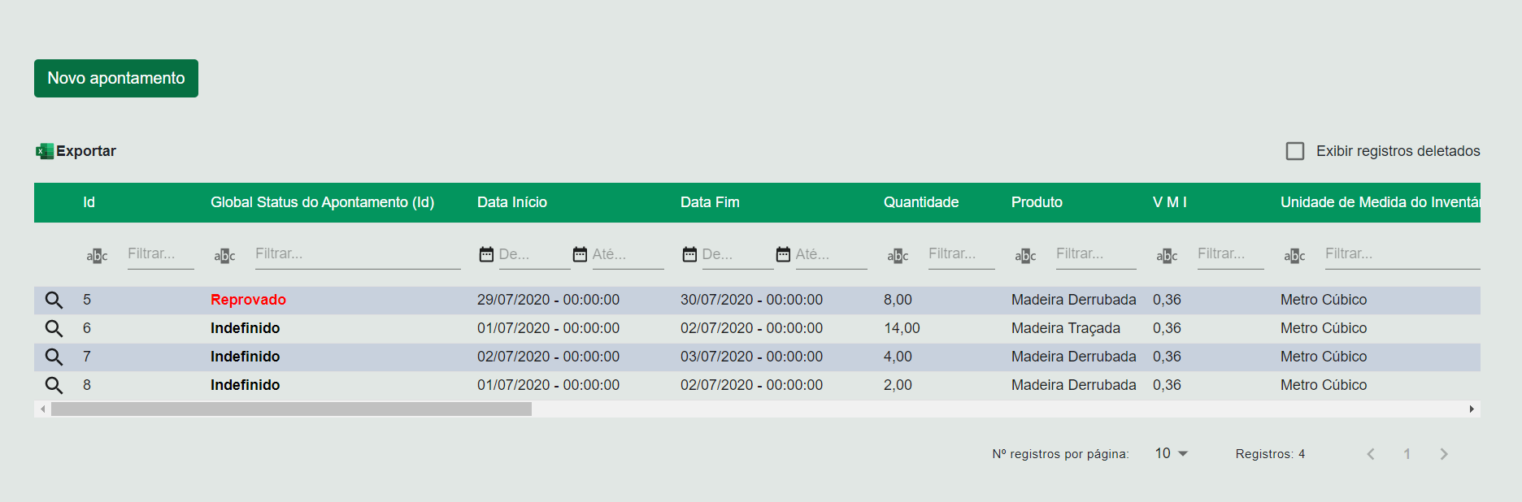Click the Excel icon beside Exportar
Screen dimensions: 1522x502
coord(45,151)
